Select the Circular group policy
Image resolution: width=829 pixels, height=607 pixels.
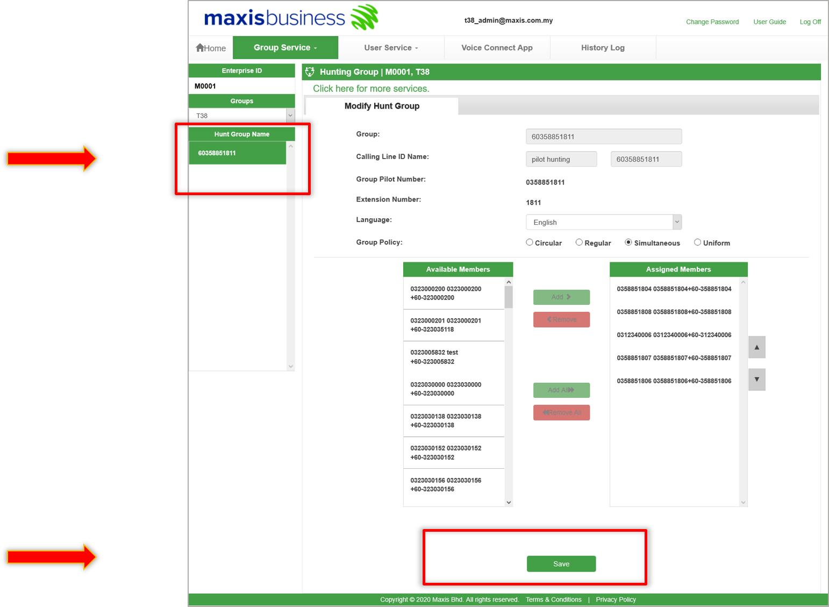point(529,242)
